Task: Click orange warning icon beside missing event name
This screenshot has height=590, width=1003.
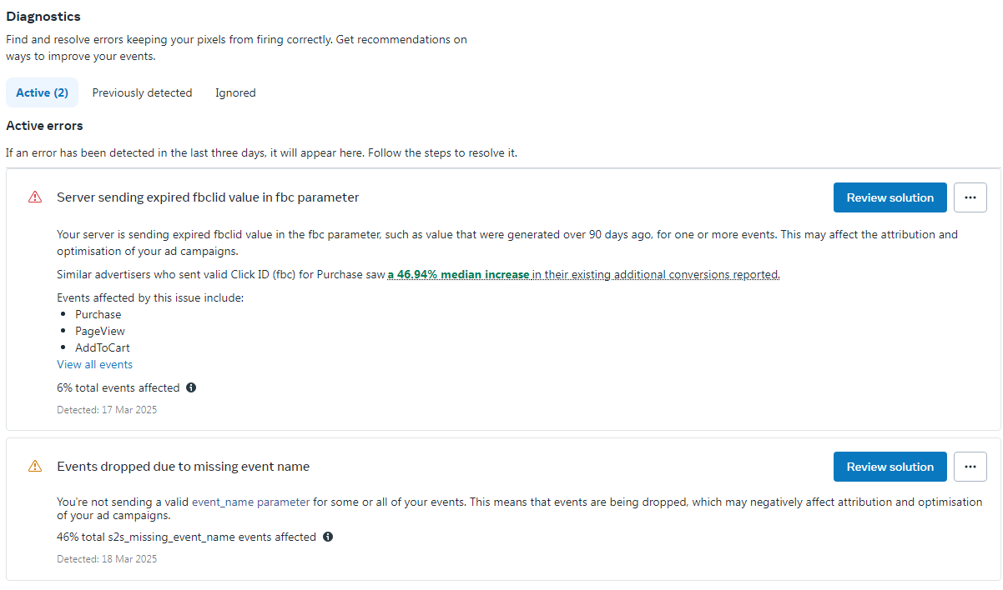Action: click(35, 467)
